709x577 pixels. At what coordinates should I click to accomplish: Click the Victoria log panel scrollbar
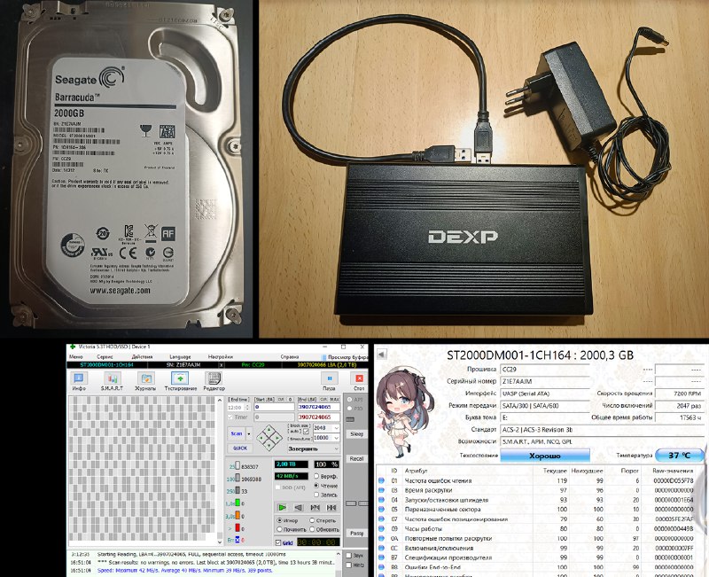tap(338, 563)
